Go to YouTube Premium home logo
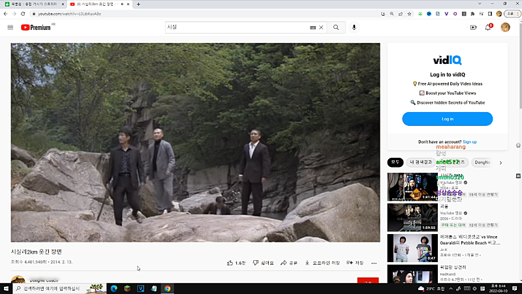The width and height of the screenshot is (522, 294). pyautogui.click(x=36, y=27)
